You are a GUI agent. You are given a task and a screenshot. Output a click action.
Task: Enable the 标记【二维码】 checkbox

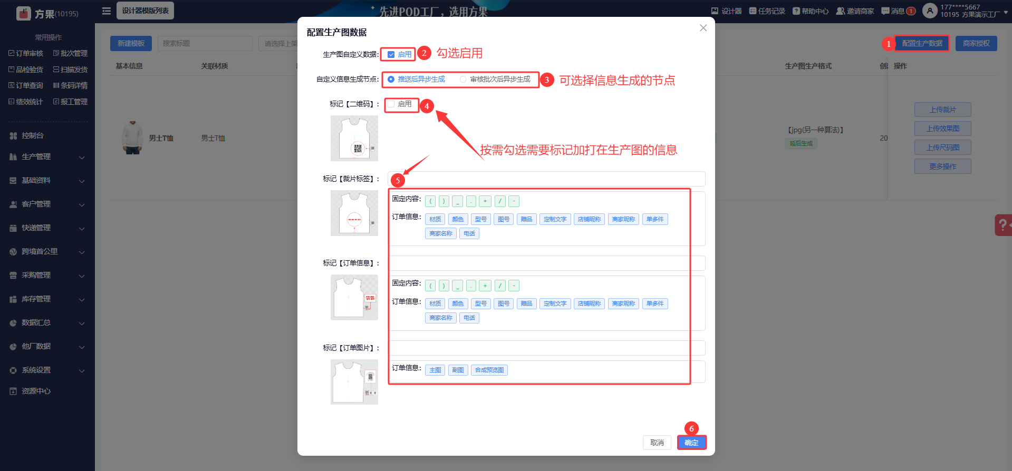pyautogui.click(x=391, y=104)
